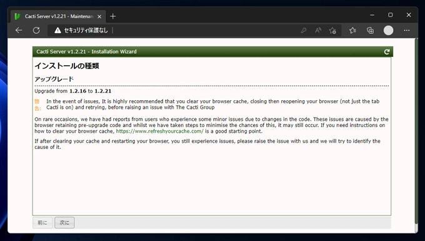The image size is (425, 241).
Task: Click the 前に (Previous) button
Action: (x=42, y=223)
